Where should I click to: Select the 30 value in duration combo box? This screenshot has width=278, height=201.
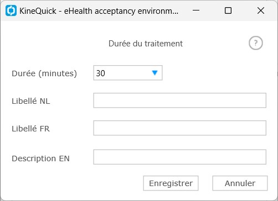pos(101,73)
